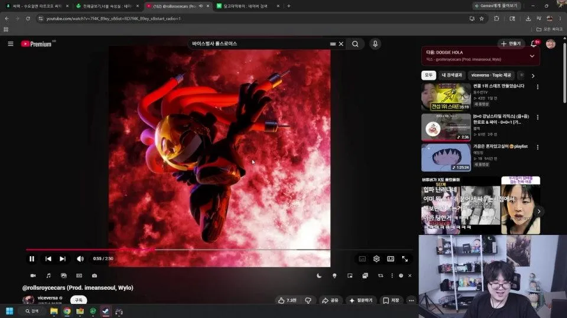Screen dimensions: 567x318
Task: Toggle subtitles in the player
Action: point(362,259)
